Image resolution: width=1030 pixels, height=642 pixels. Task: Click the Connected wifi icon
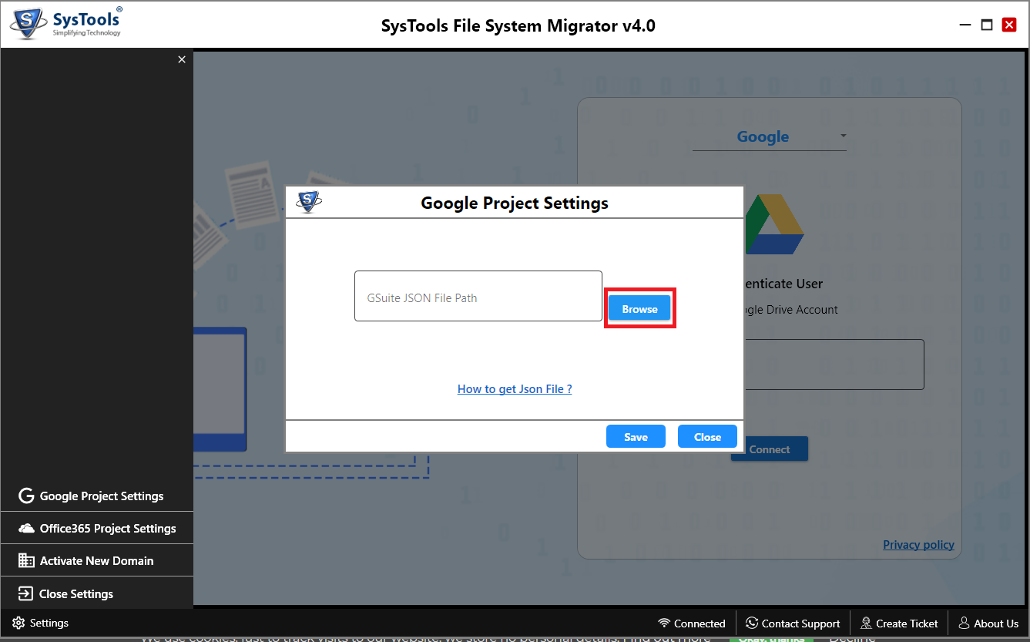pyautogui.click(x=664, y=623)
